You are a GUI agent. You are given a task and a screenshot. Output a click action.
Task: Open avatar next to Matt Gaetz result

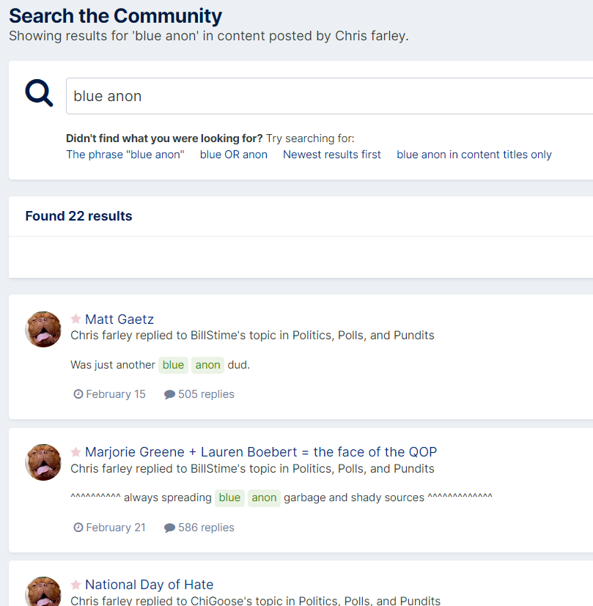pos(43,329)
